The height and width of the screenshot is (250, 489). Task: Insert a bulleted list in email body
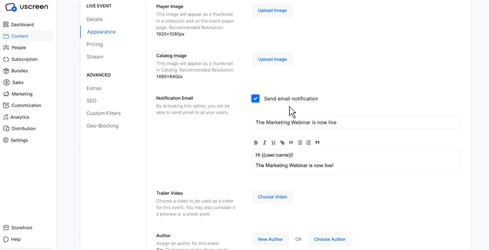(x=300, y=143)
